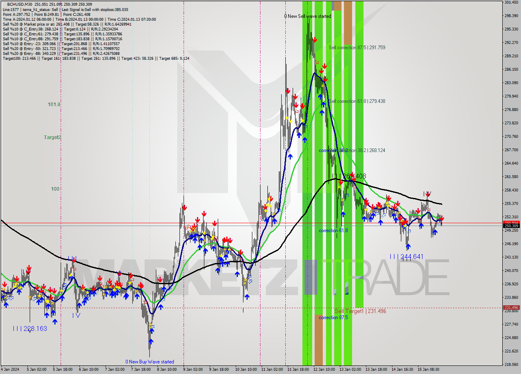Select the green 'Target2' label
The height and width of the screenshot is (374, 521).
click(53, 137)
